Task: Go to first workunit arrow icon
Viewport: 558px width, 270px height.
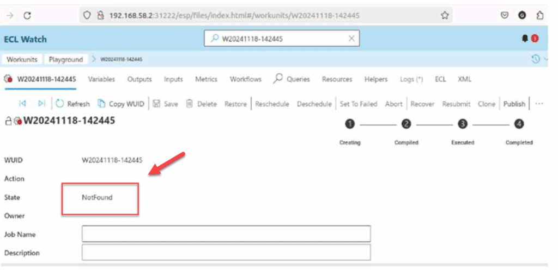Action: [x=22, y=104]
